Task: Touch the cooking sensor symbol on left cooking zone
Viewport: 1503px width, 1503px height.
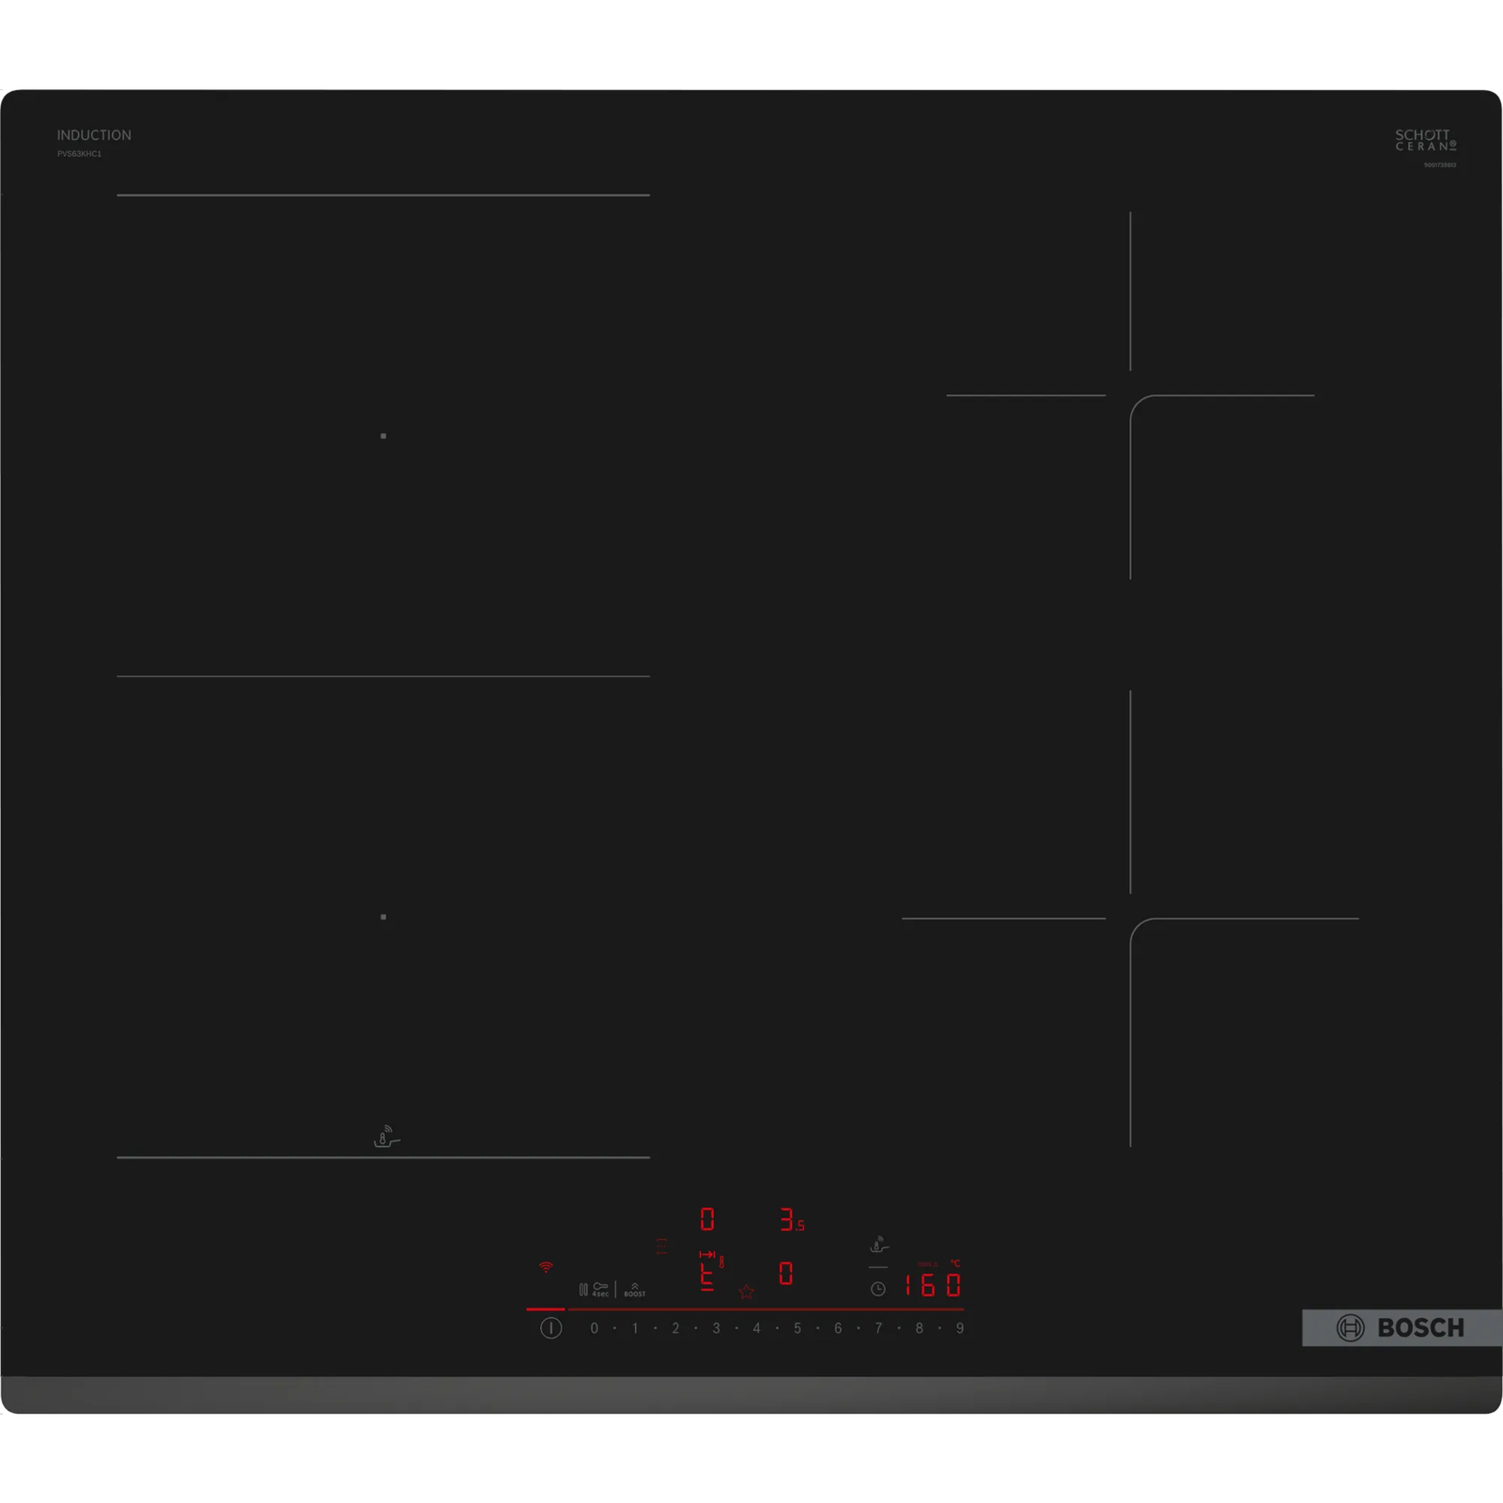Action: click(x=386, y=1138)
